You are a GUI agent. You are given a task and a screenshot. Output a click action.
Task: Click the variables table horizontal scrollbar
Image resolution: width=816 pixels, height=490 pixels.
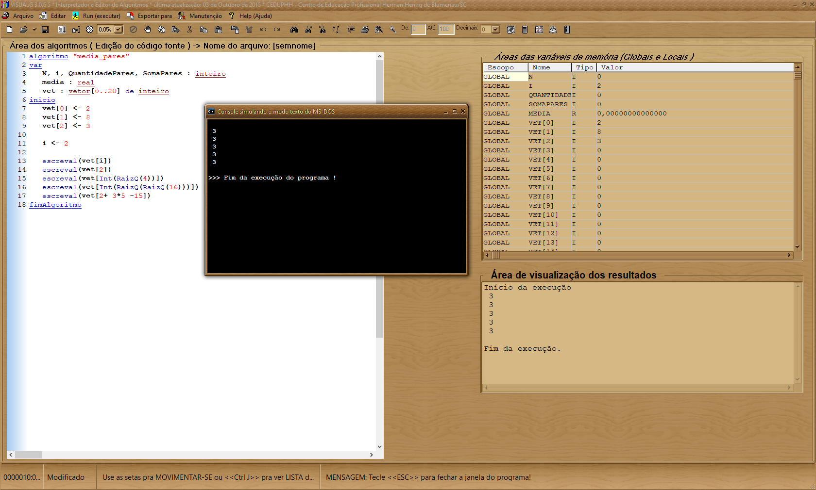[639, 255]
